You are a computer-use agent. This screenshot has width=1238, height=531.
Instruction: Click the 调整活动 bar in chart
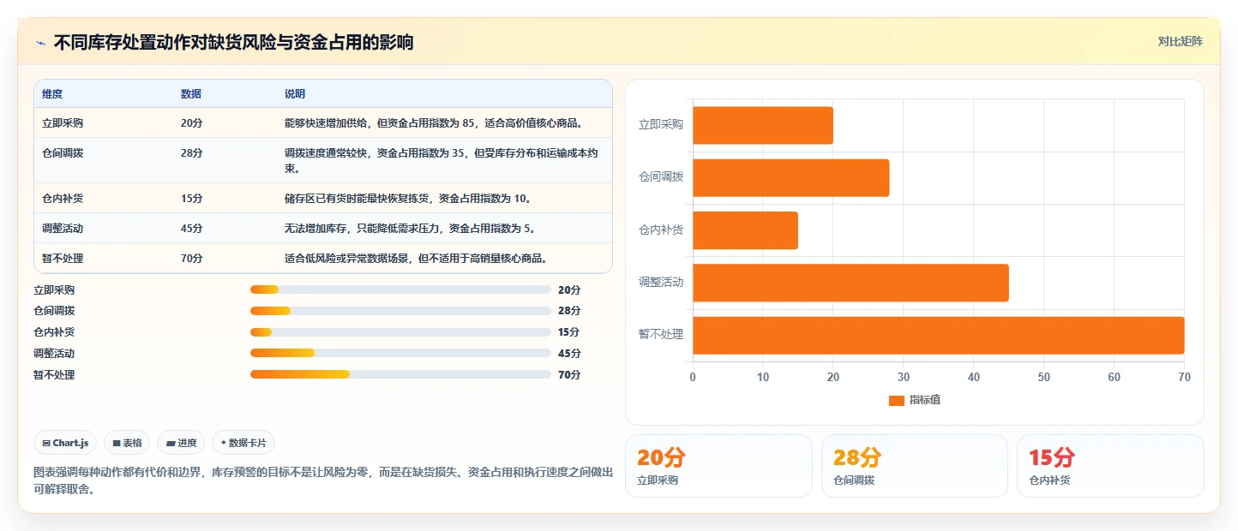(850, 283)
